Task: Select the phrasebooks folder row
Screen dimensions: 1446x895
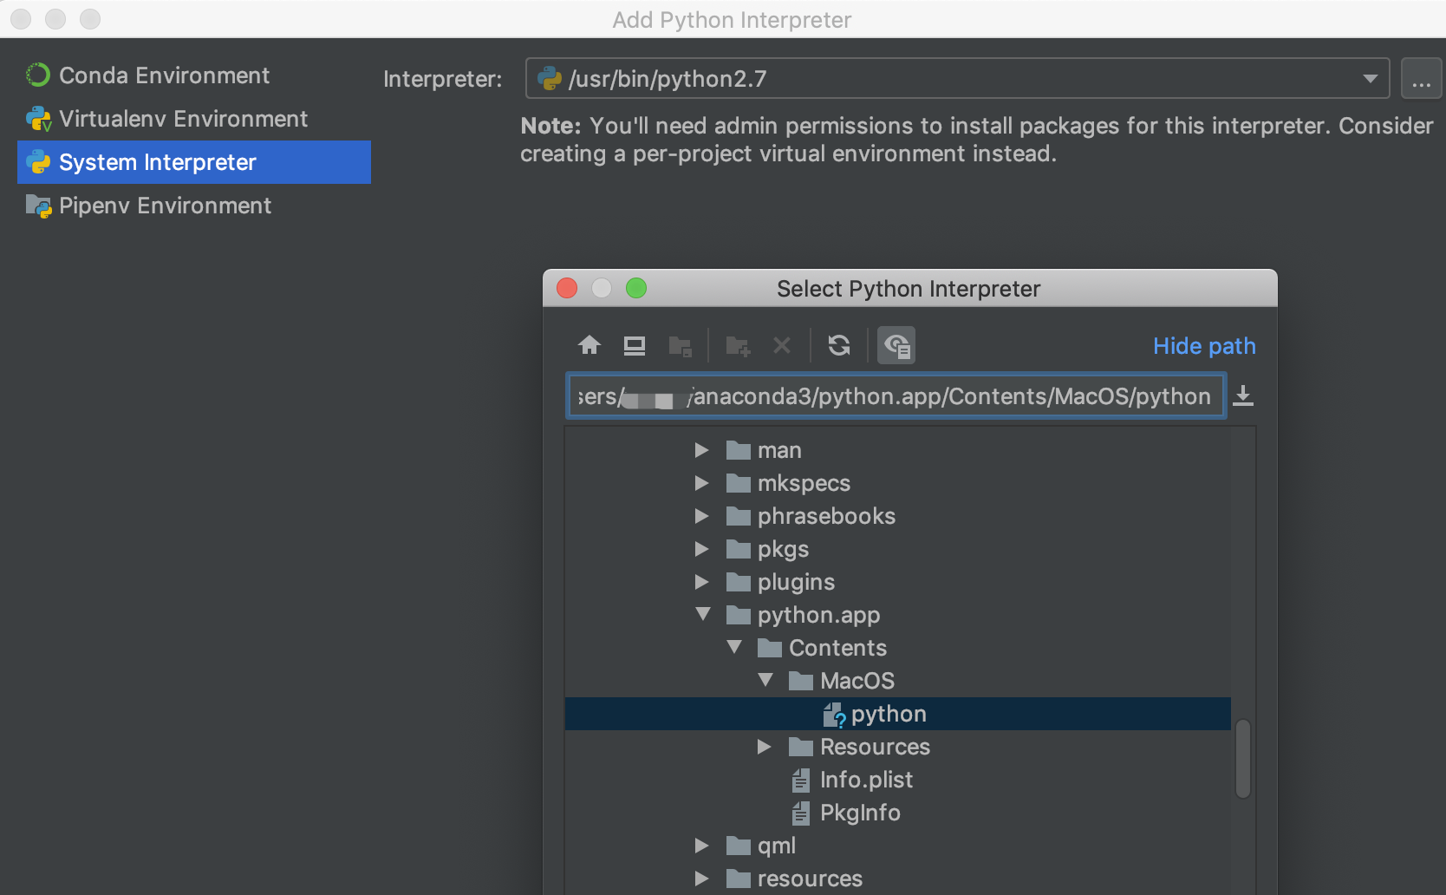Action: coord(897,516)
